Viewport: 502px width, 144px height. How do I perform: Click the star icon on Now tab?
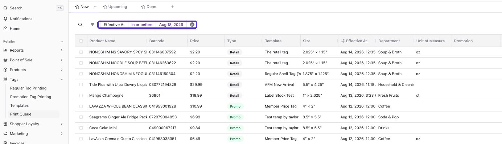tap(77, 6)
